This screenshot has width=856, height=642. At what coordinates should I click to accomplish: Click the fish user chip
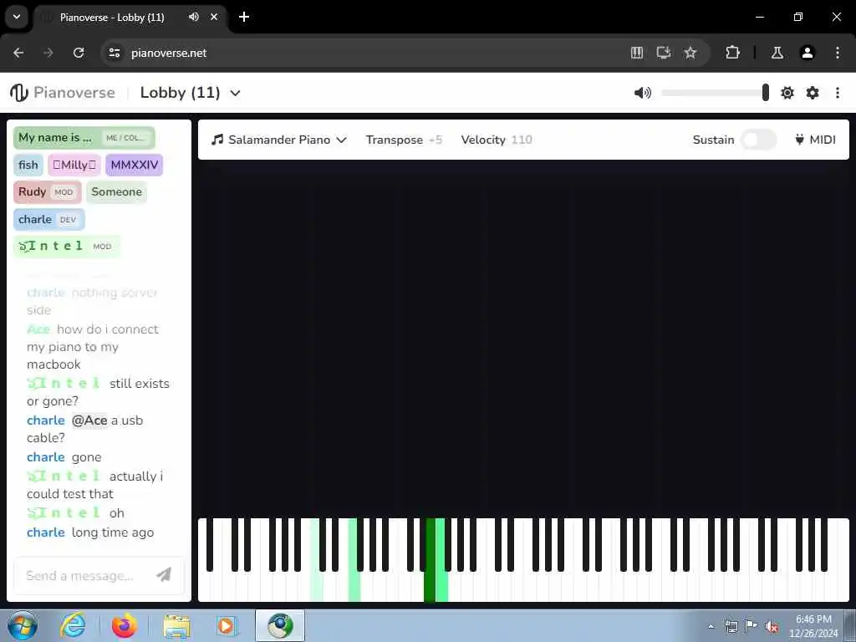click(28, 165)
